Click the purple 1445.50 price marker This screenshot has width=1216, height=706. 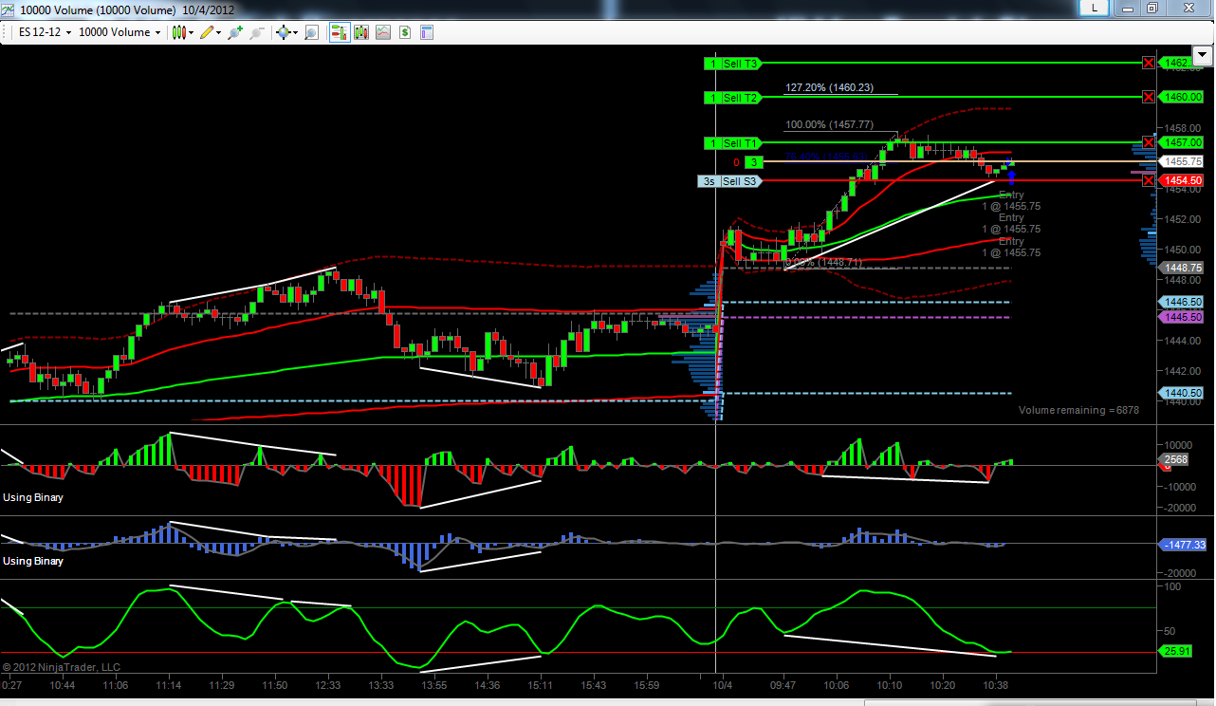click(x=1183, y=317)
